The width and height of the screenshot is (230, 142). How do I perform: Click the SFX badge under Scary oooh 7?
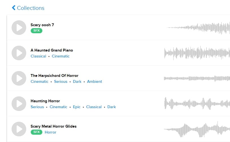pos(36,31)
